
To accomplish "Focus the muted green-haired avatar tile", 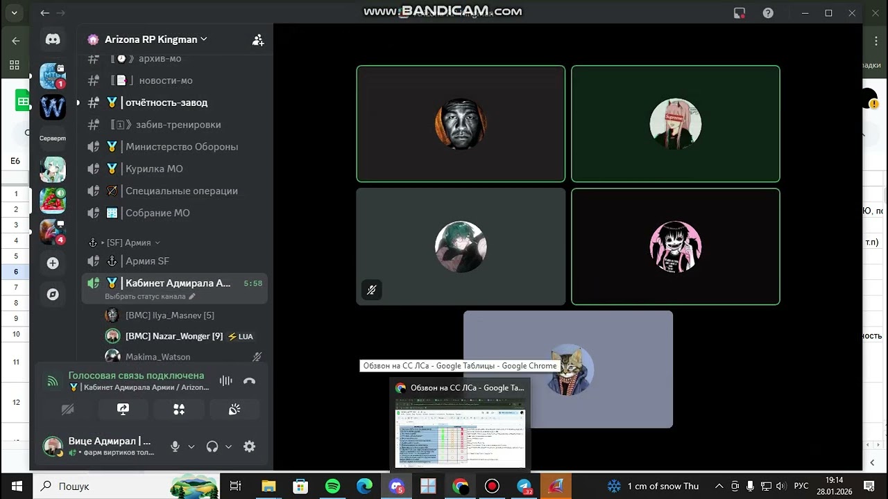I will coord(461,247).
